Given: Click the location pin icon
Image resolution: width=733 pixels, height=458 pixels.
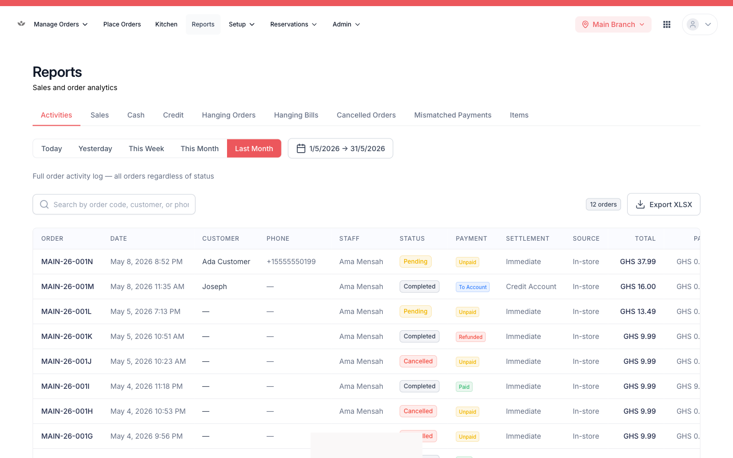Looking at the screenshot, I should [x=585, y=24].
